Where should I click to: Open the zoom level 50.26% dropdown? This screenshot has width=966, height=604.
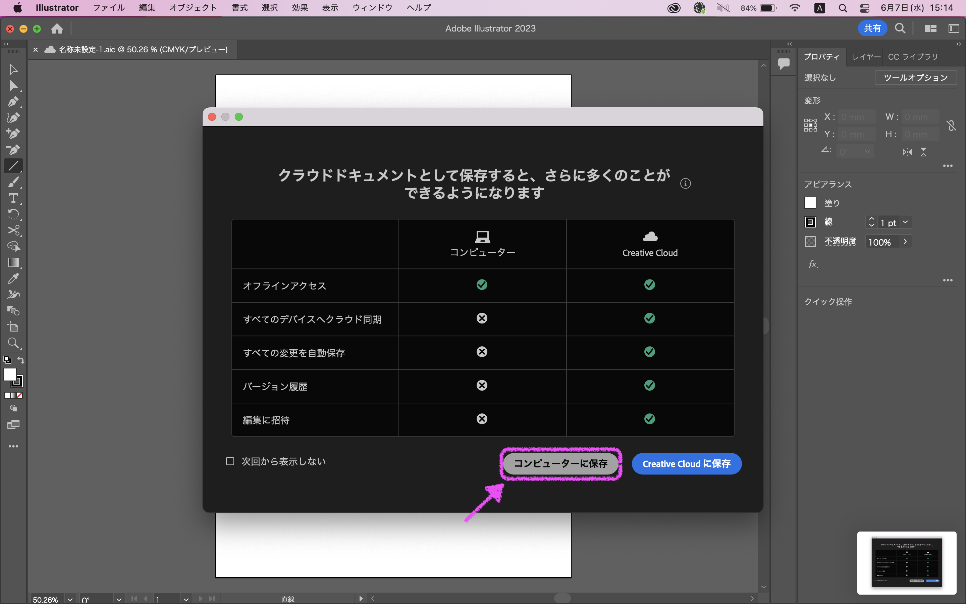click(70, 599)
